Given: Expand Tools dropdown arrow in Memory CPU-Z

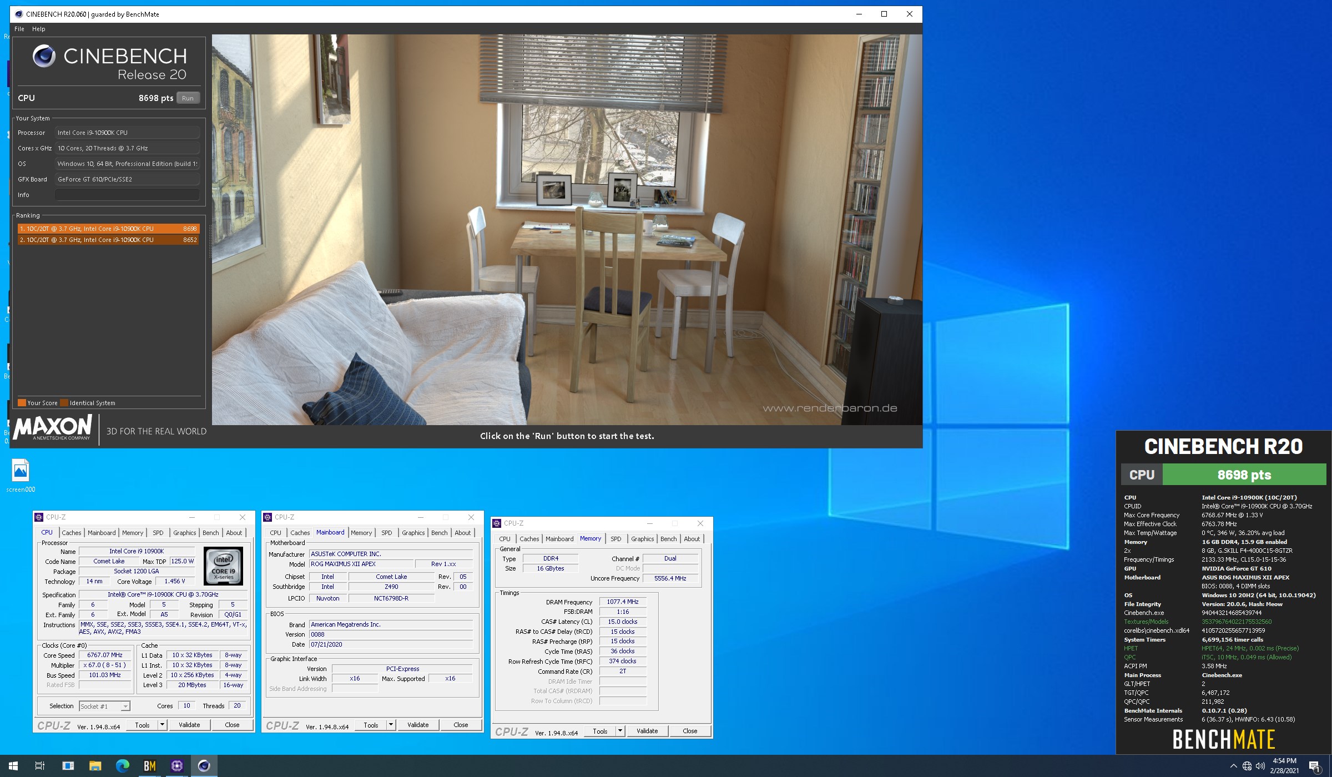Looking at the screenshot, I should [620, 731].
